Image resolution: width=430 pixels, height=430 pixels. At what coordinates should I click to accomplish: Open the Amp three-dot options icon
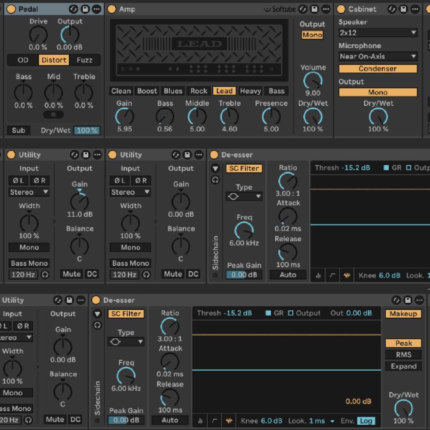326,9
